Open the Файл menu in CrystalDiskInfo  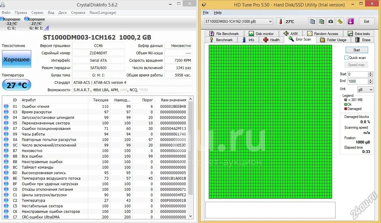pyautogui.click(x=6, y=13)
